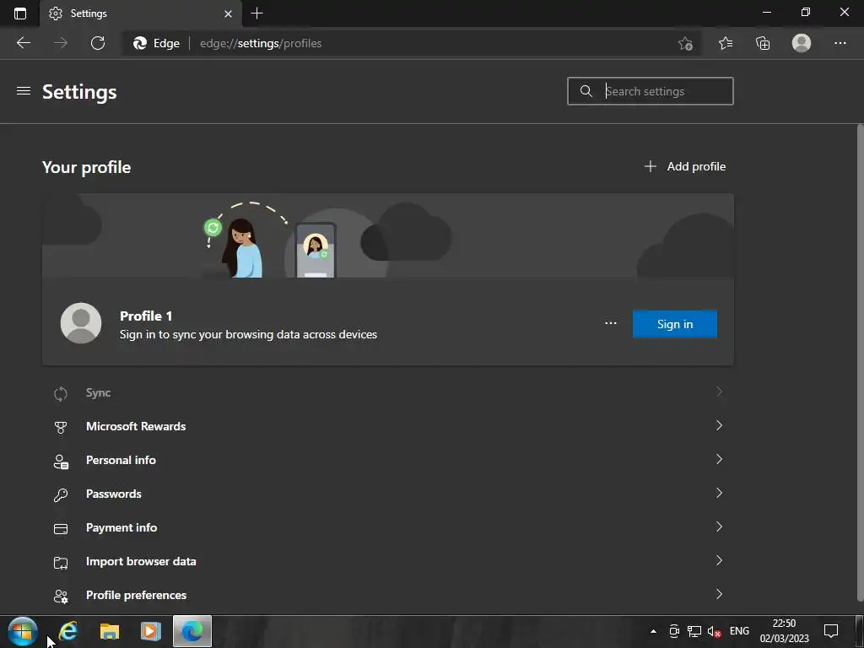The image size is (864, 648).
Task: Open Profile preferences
Action: pos(388,595)
